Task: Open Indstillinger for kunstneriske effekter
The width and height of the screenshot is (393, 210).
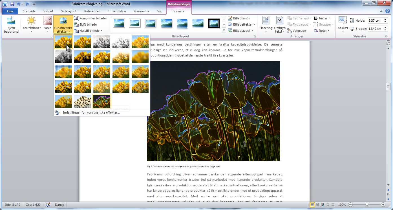Action: [91, 112]
